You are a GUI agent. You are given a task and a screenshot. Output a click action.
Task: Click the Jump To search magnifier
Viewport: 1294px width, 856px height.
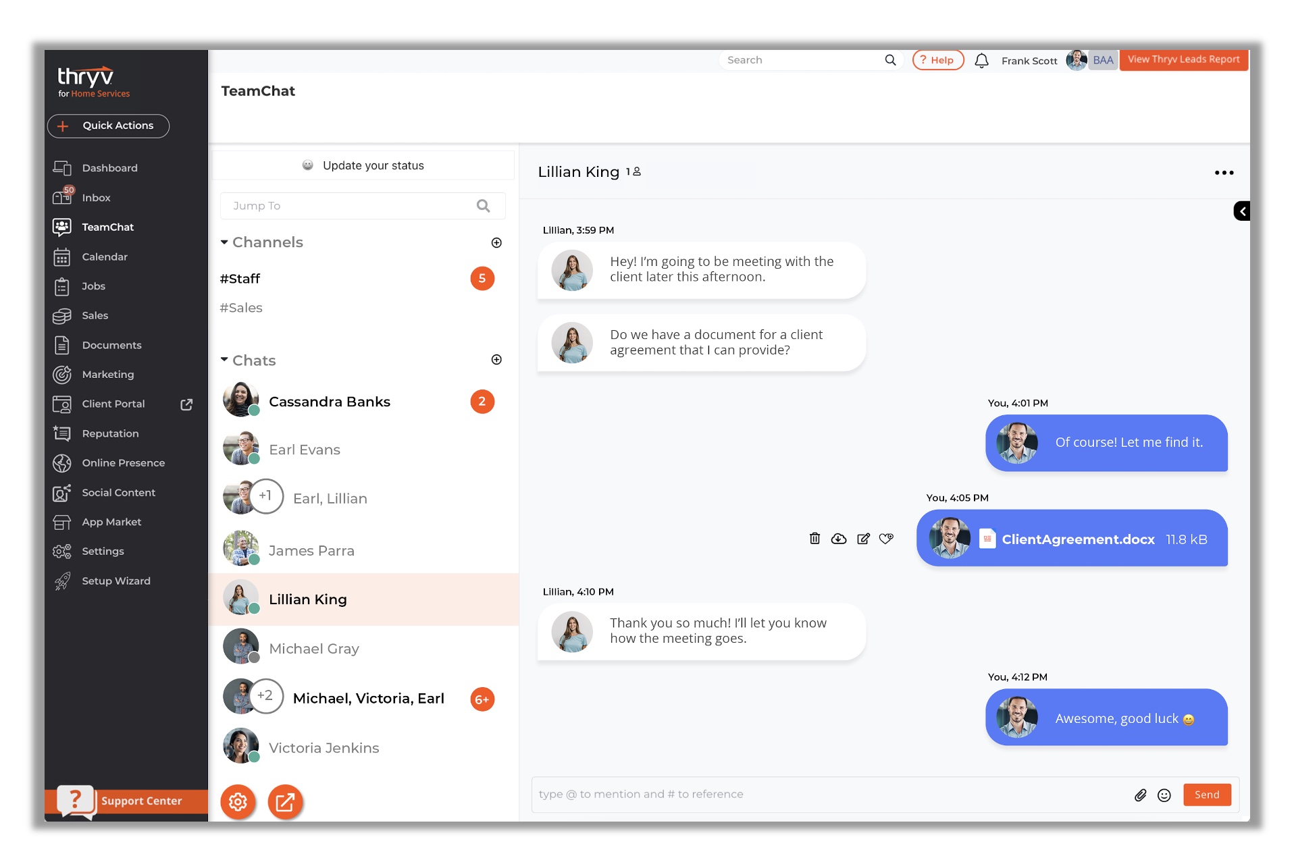click(x=483, y=206)
